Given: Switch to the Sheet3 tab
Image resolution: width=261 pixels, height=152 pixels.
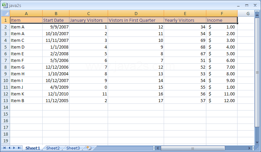Looking at the screenshot, I should 73,148.
